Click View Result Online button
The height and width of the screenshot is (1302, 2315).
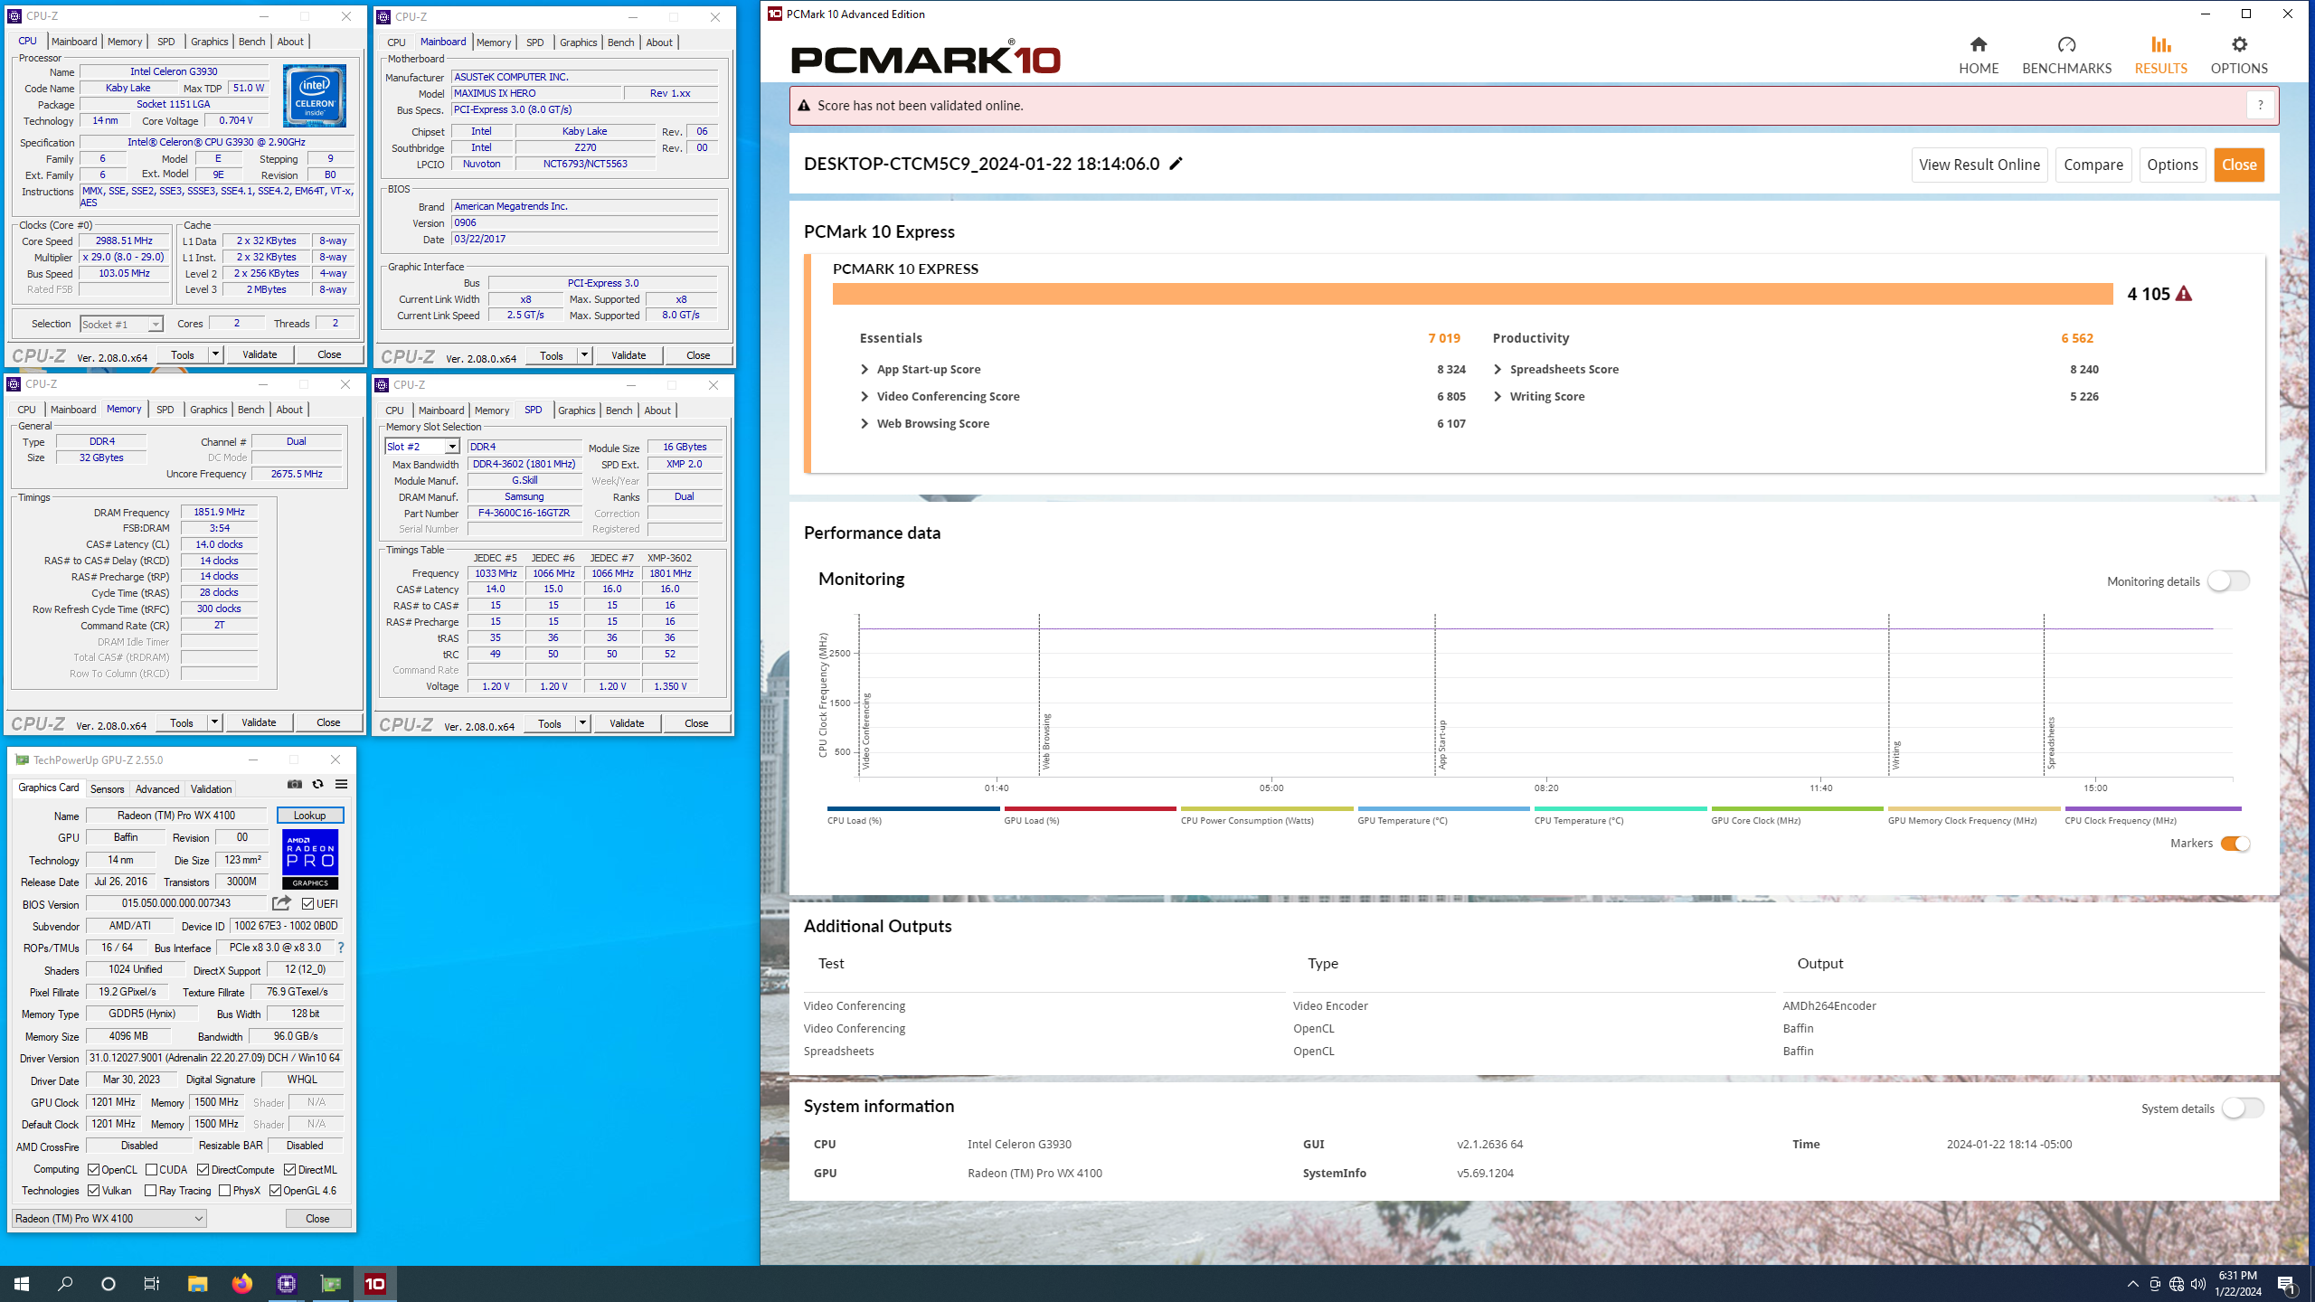point(1980,165)
